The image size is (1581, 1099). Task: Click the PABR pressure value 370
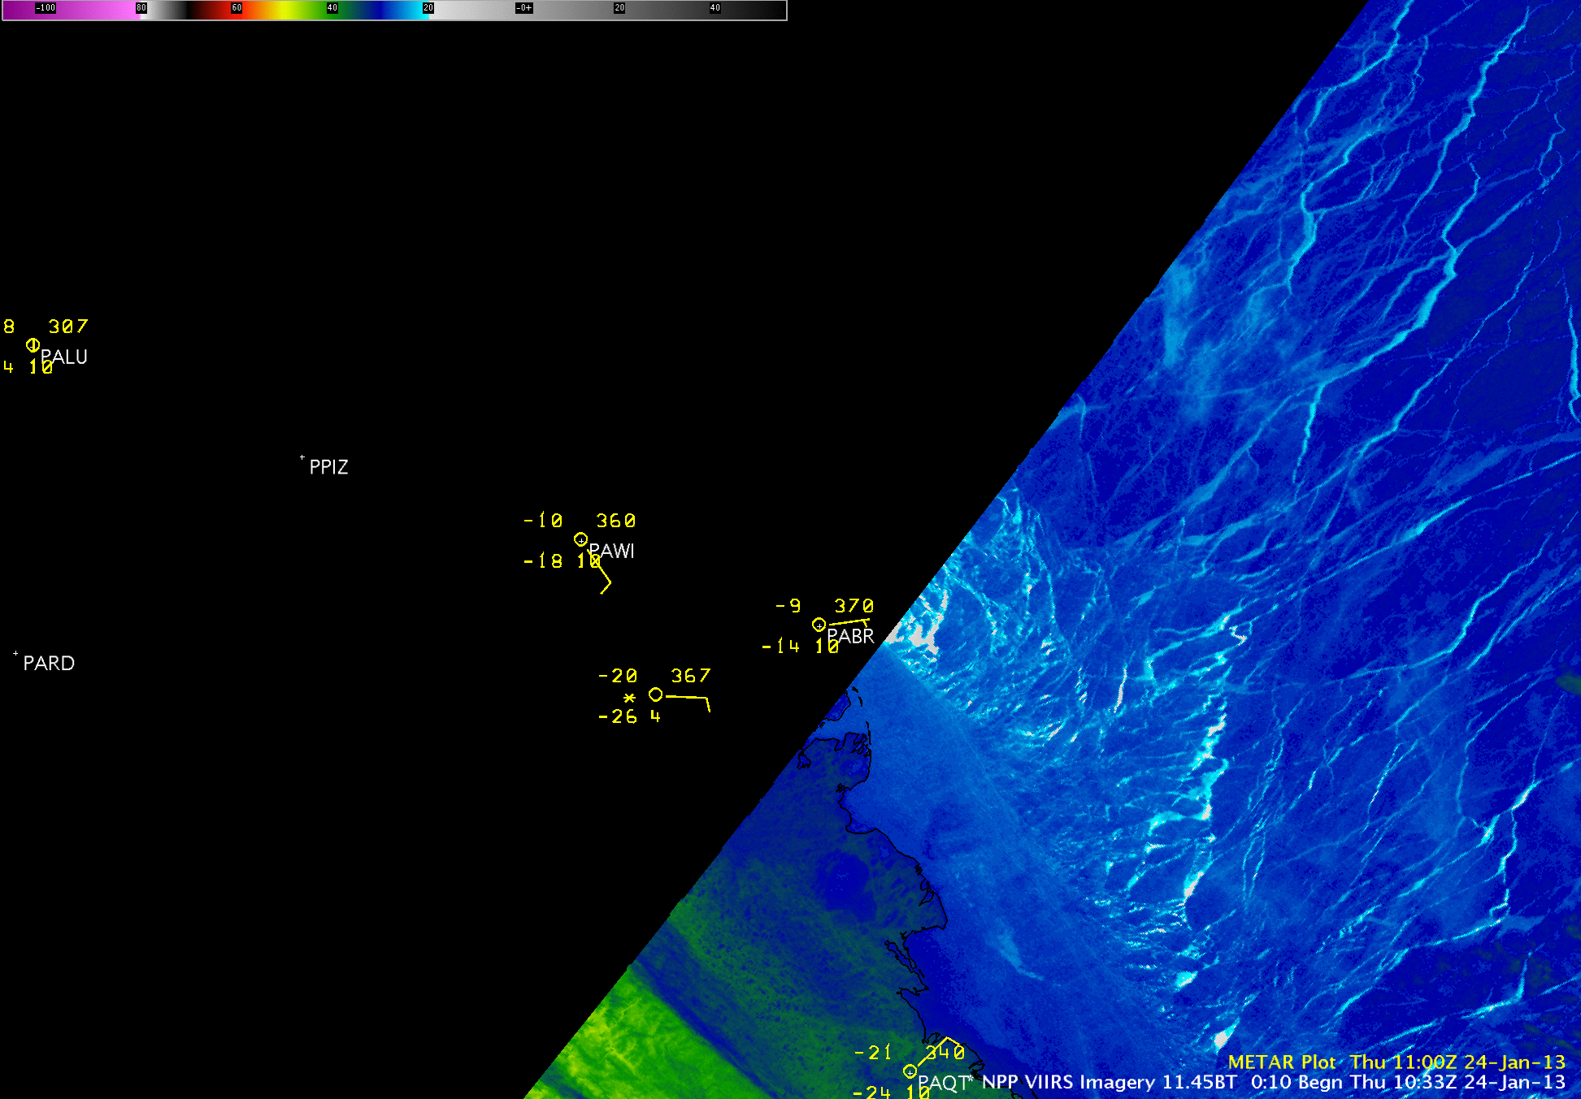coord(854,606)
